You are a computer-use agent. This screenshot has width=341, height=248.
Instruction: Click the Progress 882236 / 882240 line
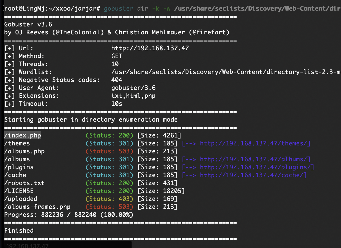69,215
